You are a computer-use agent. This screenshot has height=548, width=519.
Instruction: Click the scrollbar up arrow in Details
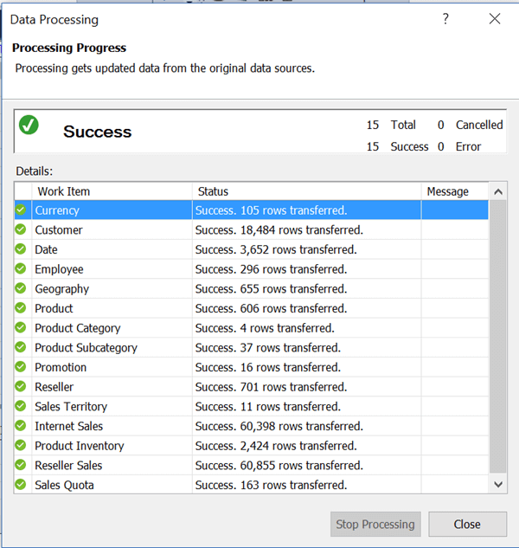(x=498, y=191)
